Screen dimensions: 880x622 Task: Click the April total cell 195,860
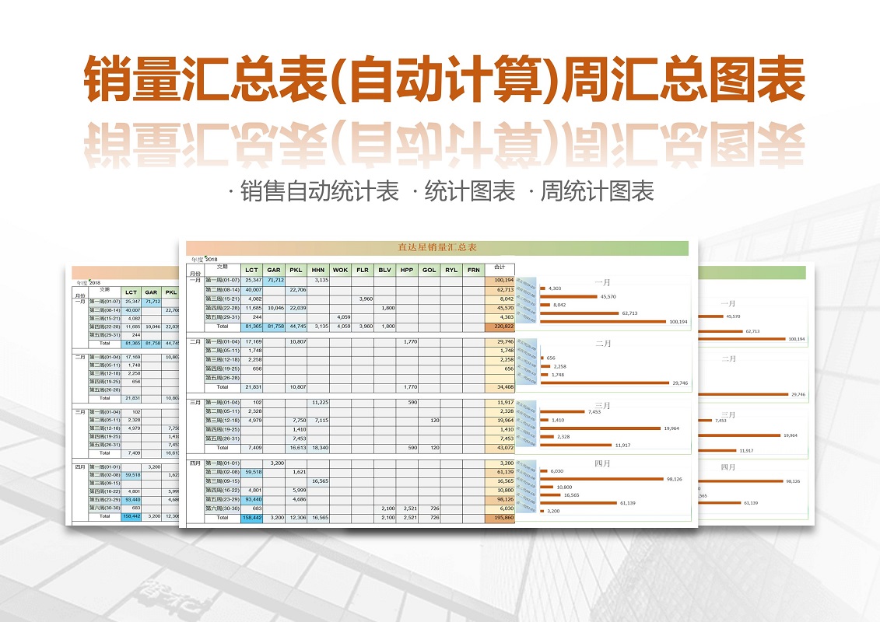(x=500, y=517)
